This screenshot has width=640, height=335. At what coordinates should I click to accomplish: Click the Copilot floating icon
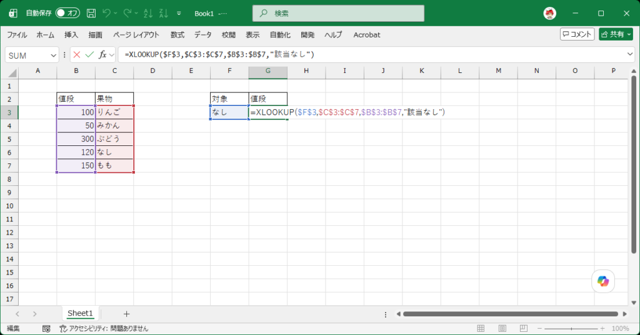pos(603,281)
